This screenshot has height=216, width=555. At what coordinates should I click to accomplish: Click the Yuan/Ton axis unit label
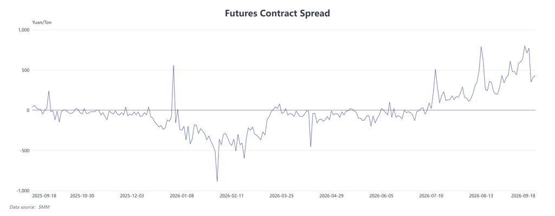point(42,23)
